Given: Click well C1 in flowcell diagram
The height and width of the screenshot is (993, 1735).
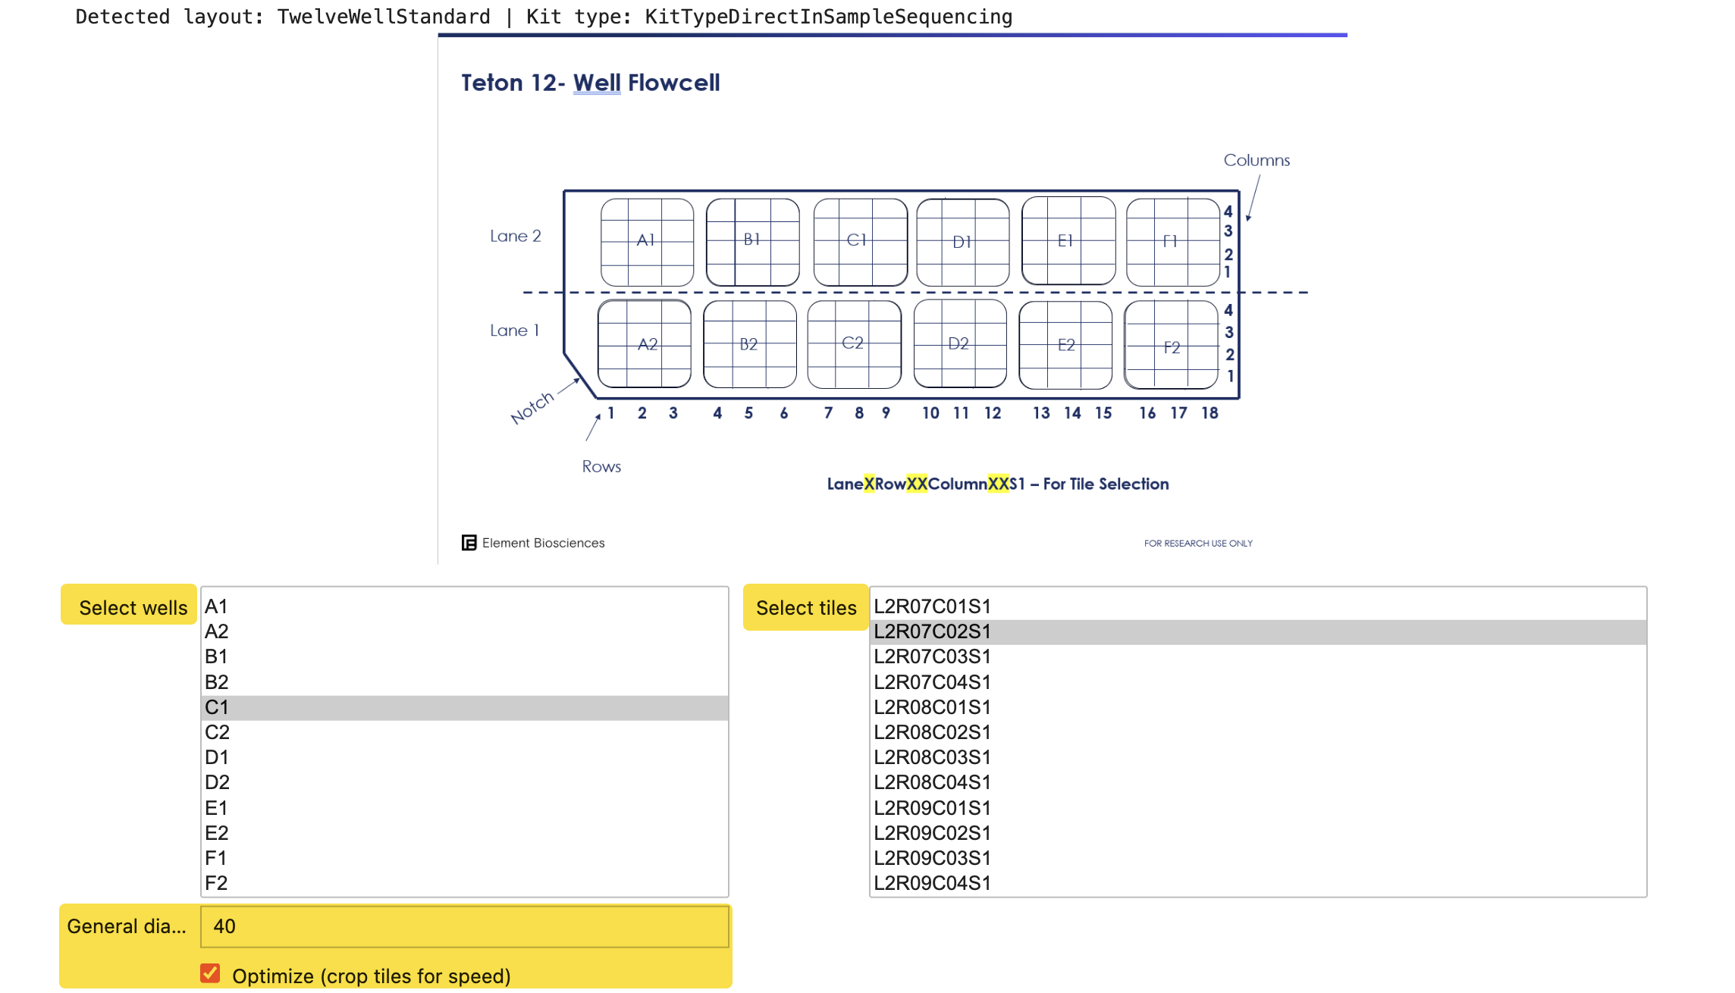Looking at the screenshot, I should 860,242.
